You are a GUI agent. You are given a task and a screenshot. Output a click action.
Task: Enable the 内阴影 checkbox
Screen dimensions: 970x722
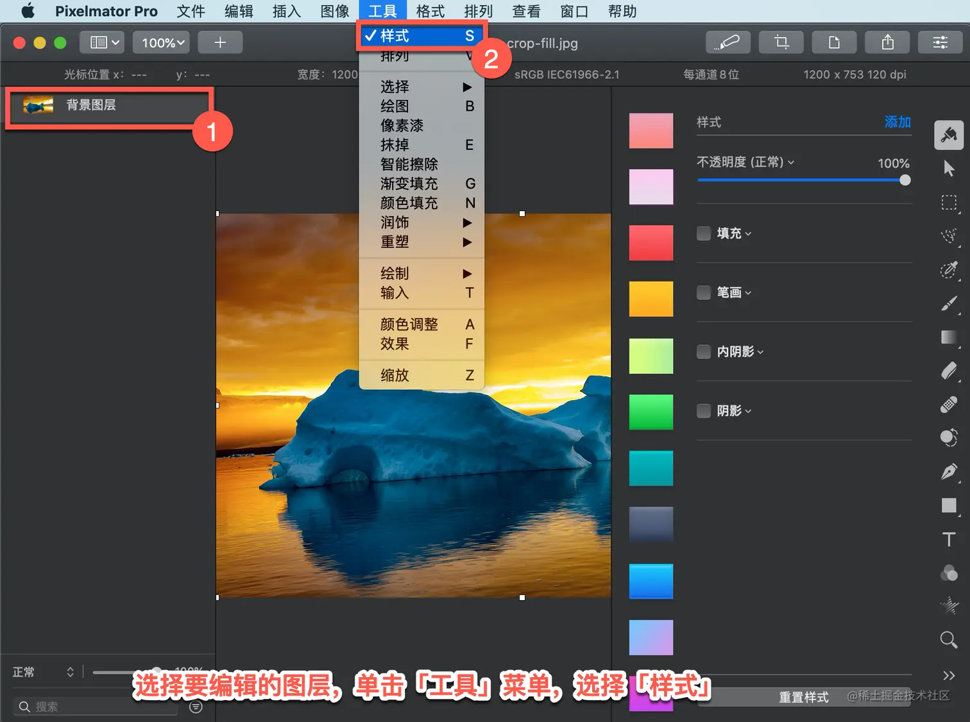point(704,351)
